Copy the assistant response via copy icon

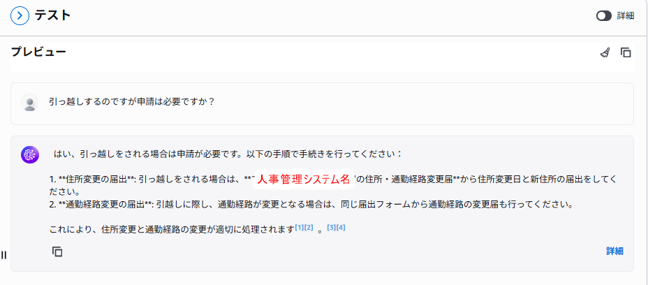pos(57,251)
